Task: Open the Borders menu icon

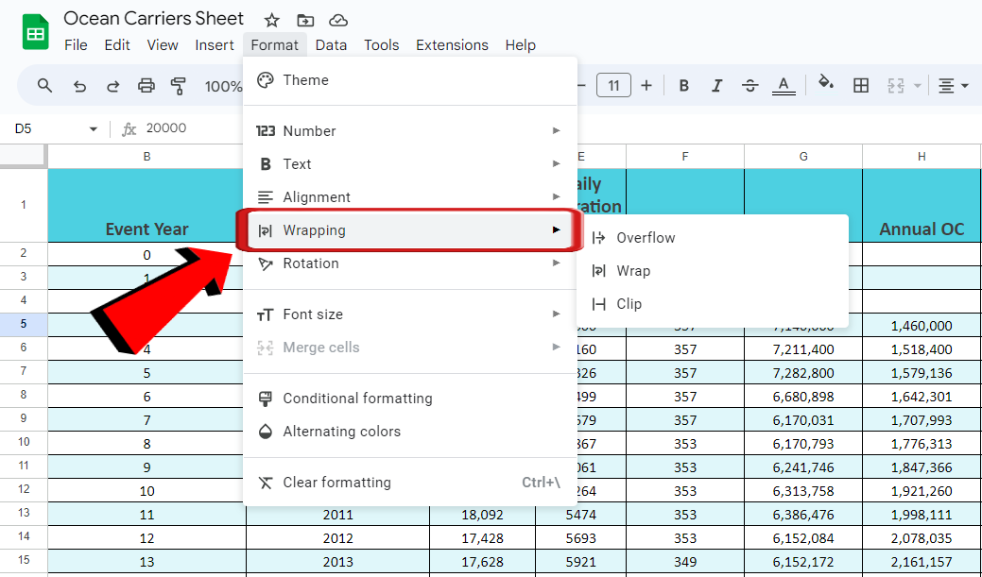Action: point(860,85)
